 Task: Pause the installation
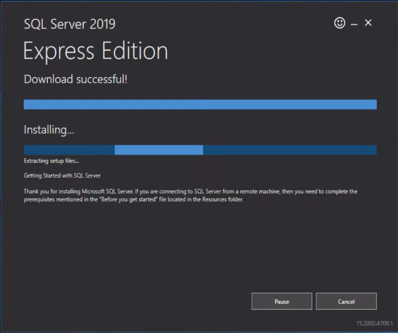(282, 301)
